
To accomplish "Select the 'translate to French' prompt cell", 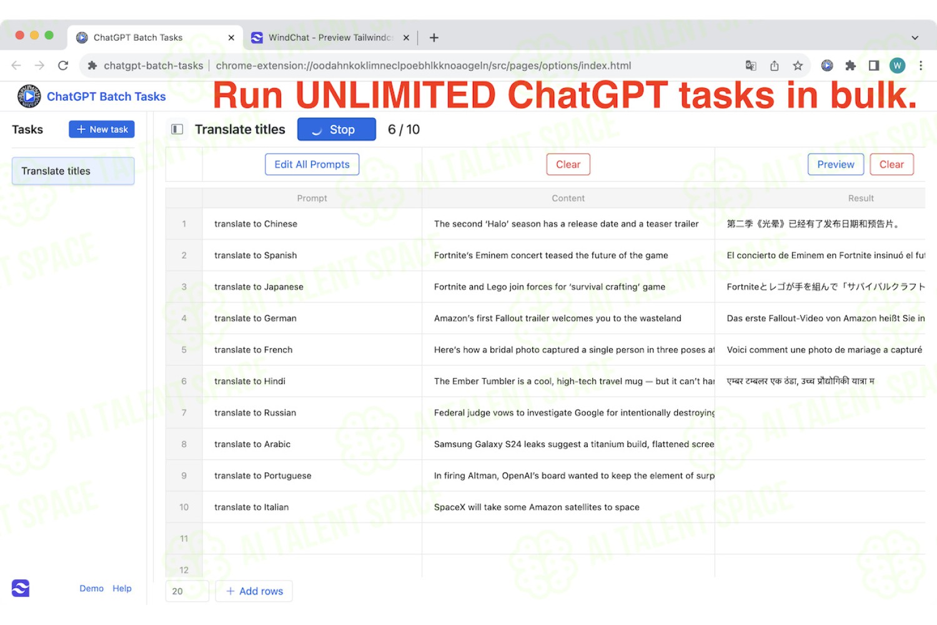I will click(x=312, y=349).
